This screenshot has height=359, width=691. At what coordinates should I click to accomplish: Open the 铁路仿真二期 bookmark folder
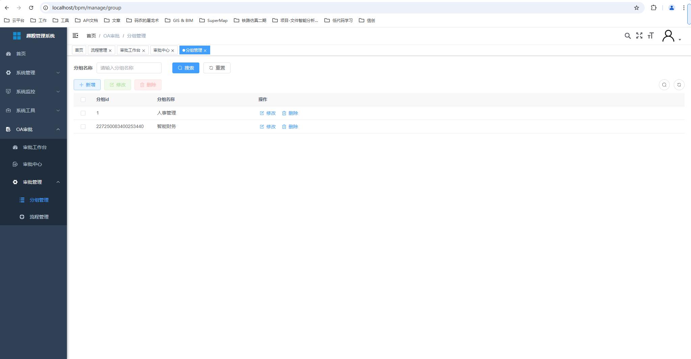pyautogui.click(x=250, y=20)
